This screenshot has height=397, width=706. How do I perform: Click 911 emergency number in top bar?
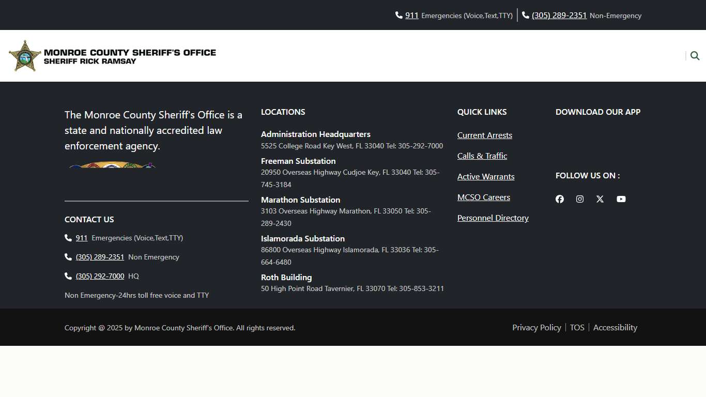411,16
